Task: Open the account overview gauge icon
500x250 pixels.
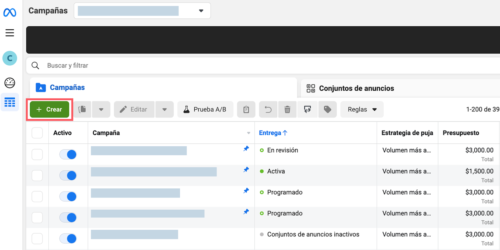Action: 10,83
